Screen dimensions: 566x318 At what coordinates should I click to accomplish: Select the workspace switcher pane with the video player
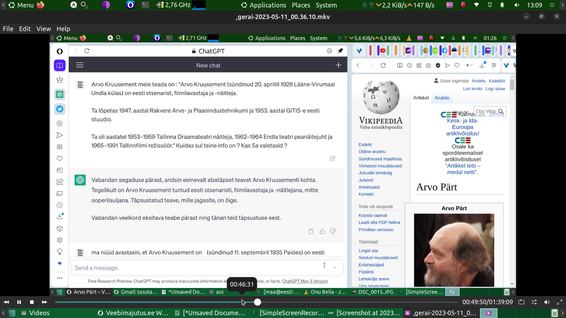coord(489,313)
